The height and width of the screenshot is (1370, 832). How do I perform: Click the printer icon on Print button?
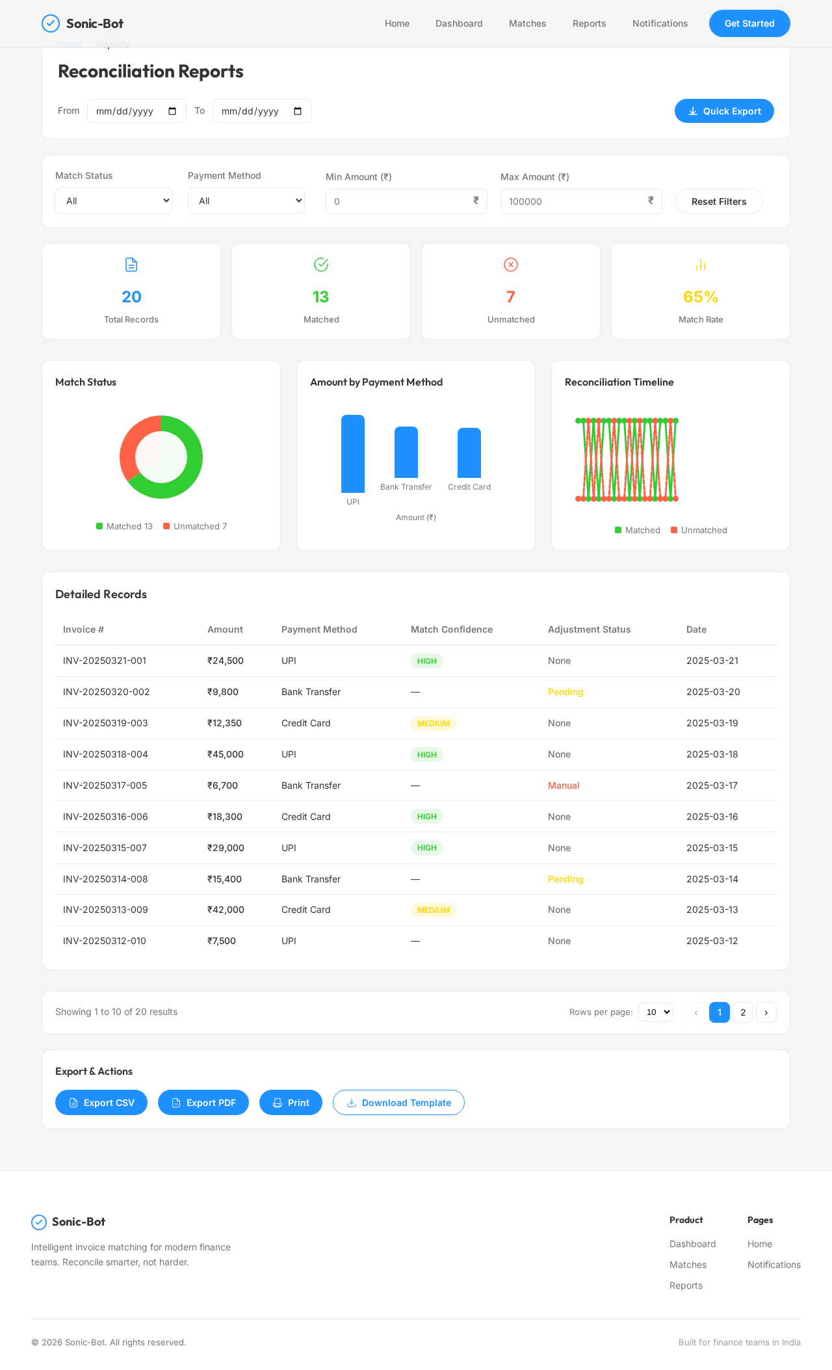pos(278,1103)
